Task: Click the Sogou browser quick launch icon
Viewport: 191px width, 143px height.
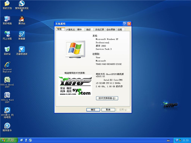Action: pyautogui.click(x=30, y=140)
